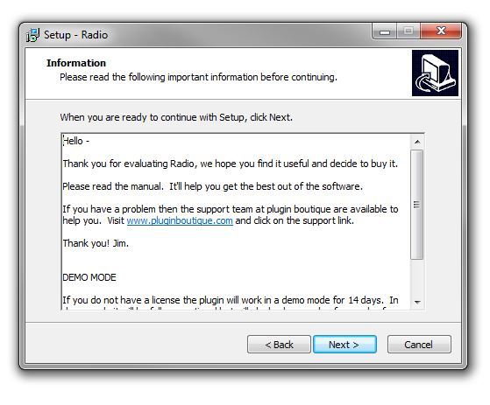Click the installer computer graphic in the header

[x=435, y=73]
